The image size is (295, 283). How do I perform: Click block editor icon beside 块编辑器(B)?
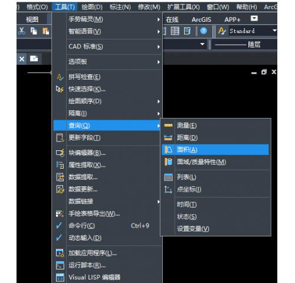click(60, 153)
